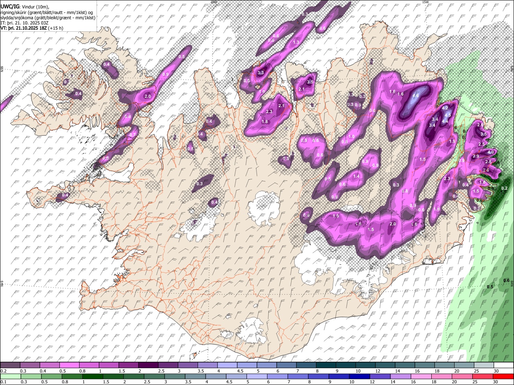
Task: Click the '1.3' value in the northern offshore band
Action: tap(296, 42)
